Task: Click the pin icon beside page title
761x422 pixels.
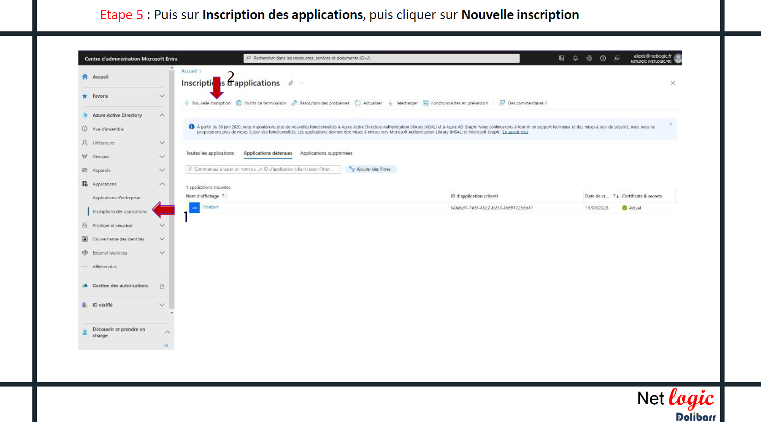Action: (290, 83)
